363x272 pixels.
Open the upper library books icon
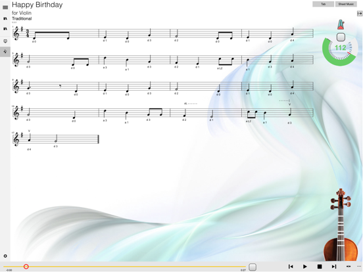(x=5, y=18)
